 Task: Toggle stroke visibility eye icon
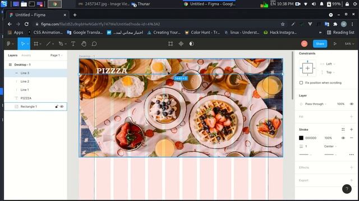pyautogui.click(x=343, y=138)
